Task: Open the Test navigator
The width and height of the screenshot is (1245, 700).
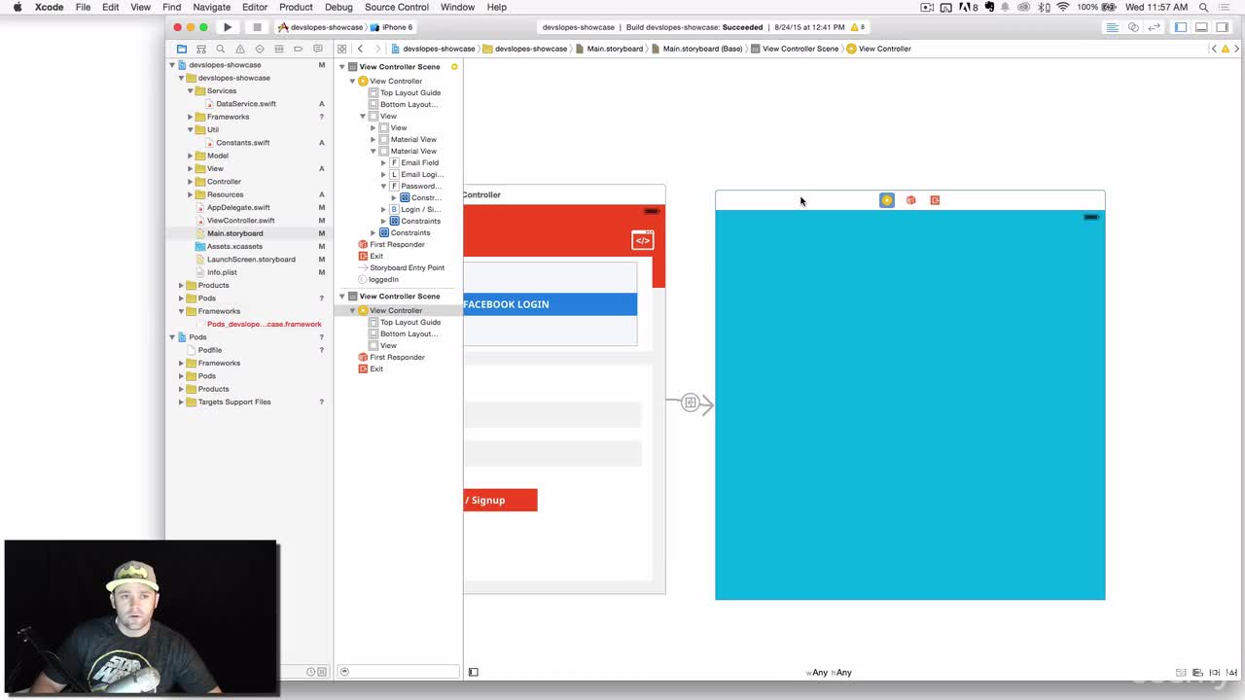Action: pyautogui.click(x=260, y=49)
